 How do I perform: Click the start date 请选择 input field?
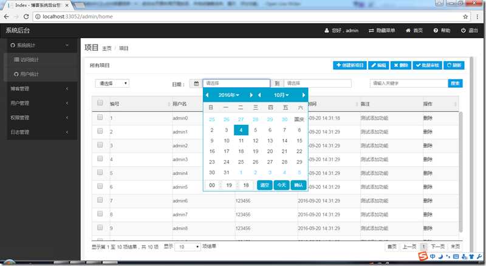(236, 84)
